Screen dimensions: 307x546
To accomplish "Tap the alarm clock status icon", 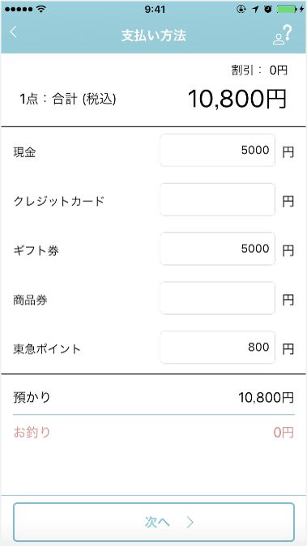I will click(268, 10).
